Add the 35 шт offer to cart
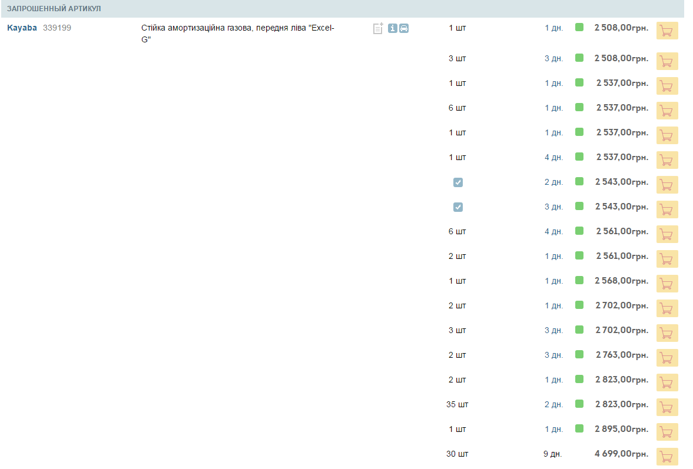 (x=667, y=407)
